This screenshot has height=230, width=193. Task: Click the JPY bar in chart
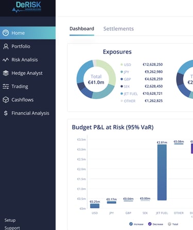pos(112,203)
